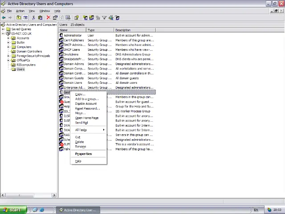Image resolution: width=285 pixels, height=214 pixels.
Task: Click the Export List toolbar icon
Action: (x=68, y=18)
